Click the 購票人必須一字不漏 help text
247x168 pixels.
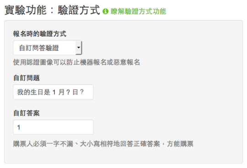coord(43,144)
